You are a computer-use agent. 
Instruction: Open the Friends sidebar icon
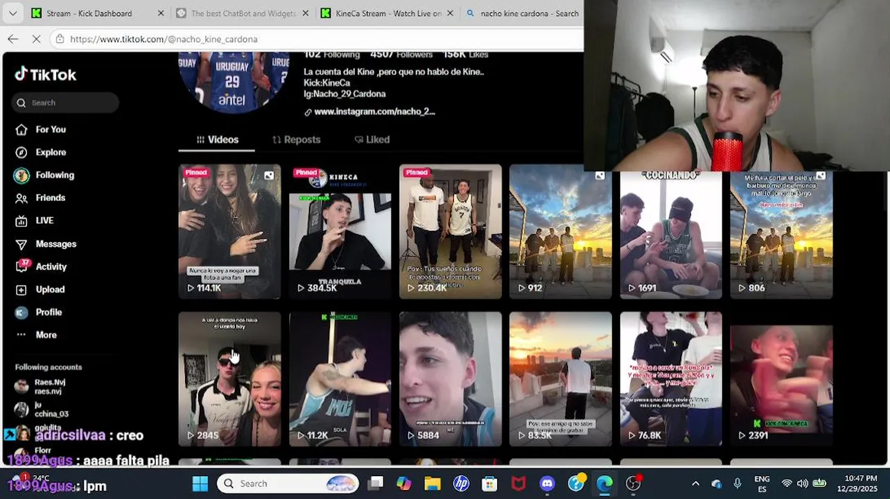pyautogui.click(x=21, y=198)
